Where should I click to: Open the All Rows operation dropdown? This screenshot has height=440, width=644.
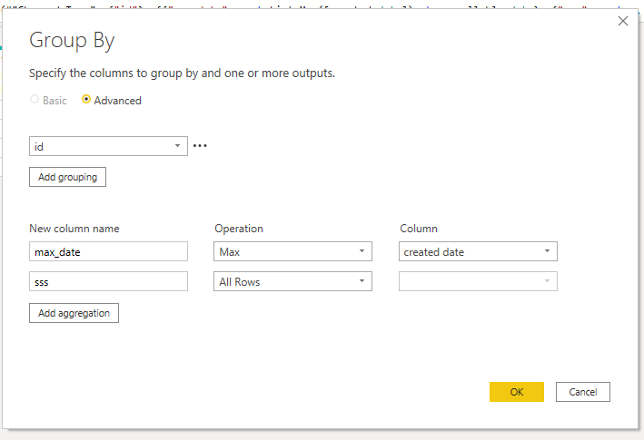[292, 281]
